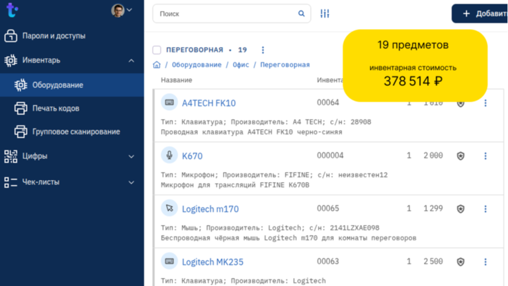Open the three-dot menu for Logitech m170
508x286 pixels.
(x=486, y=209)
